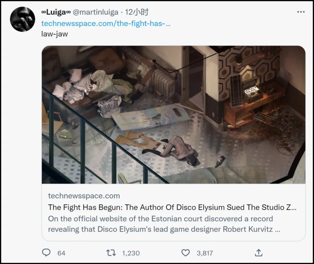Click the share icon below the card
Viewport: 314px width, 264px height.
[x=258, y=253]
